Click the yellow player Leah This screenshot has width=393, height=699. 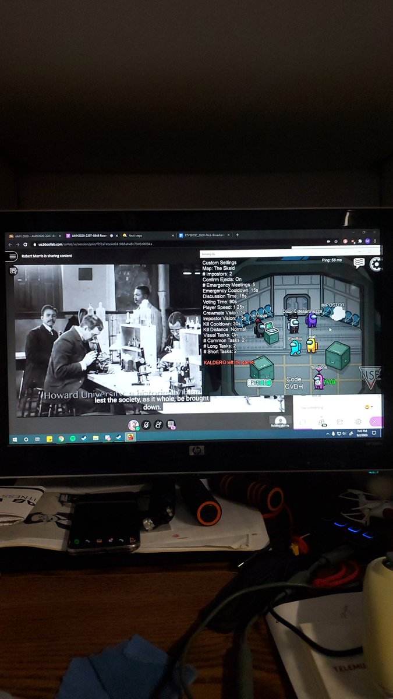[312, 344]
